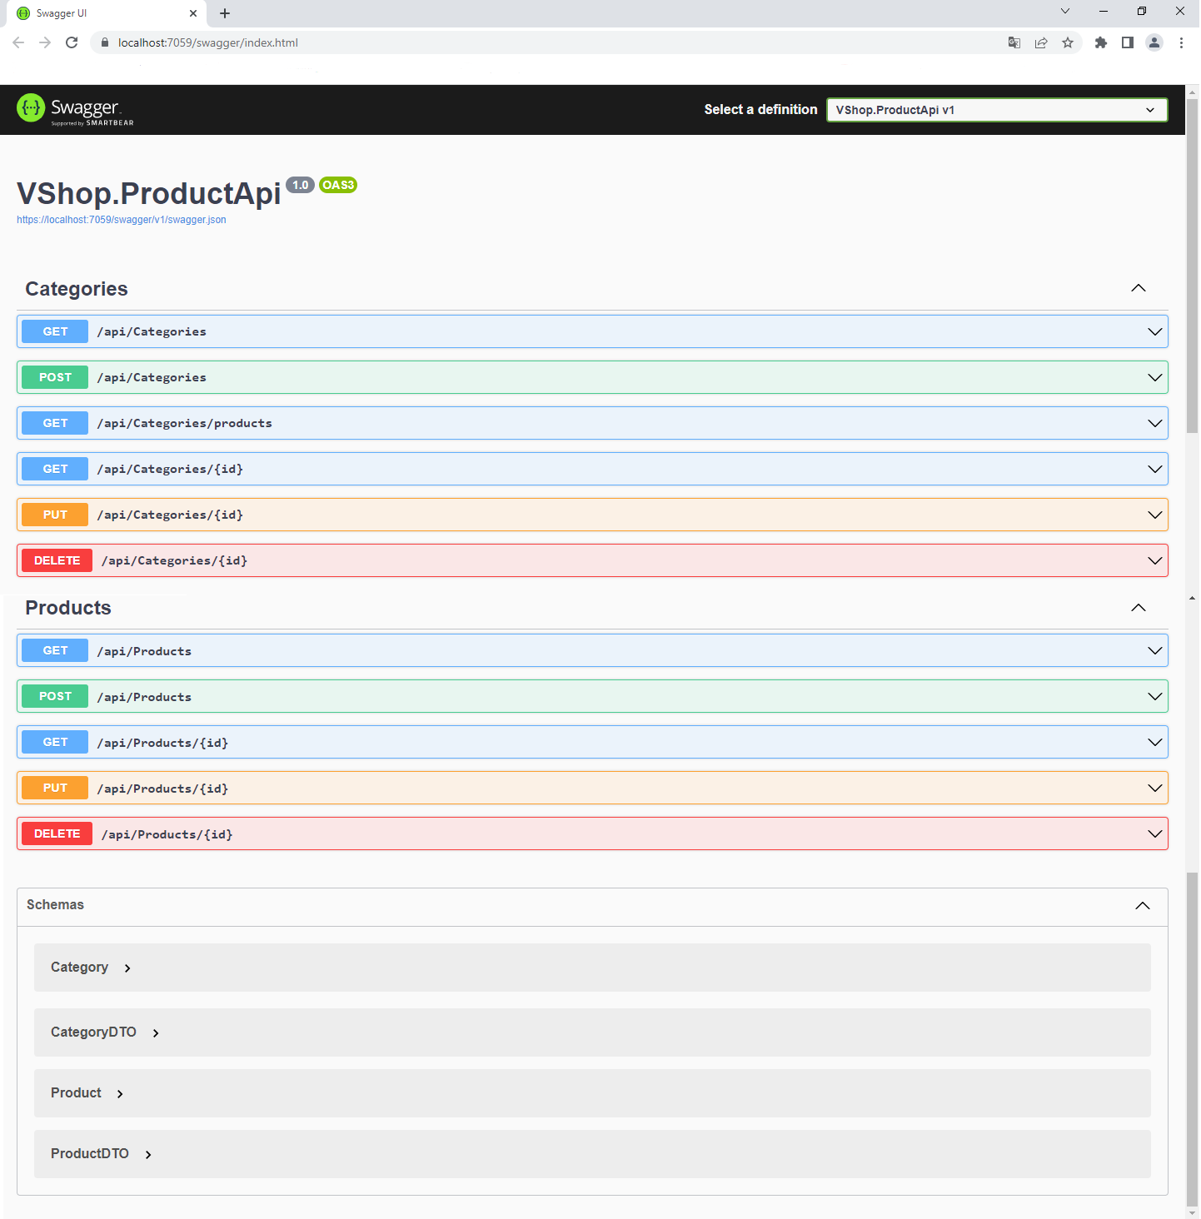Viewport: 1201px width, 1219px height.
Task: Expand DELETE /api/Products/{id} operation
Action: tap(592, 833)
